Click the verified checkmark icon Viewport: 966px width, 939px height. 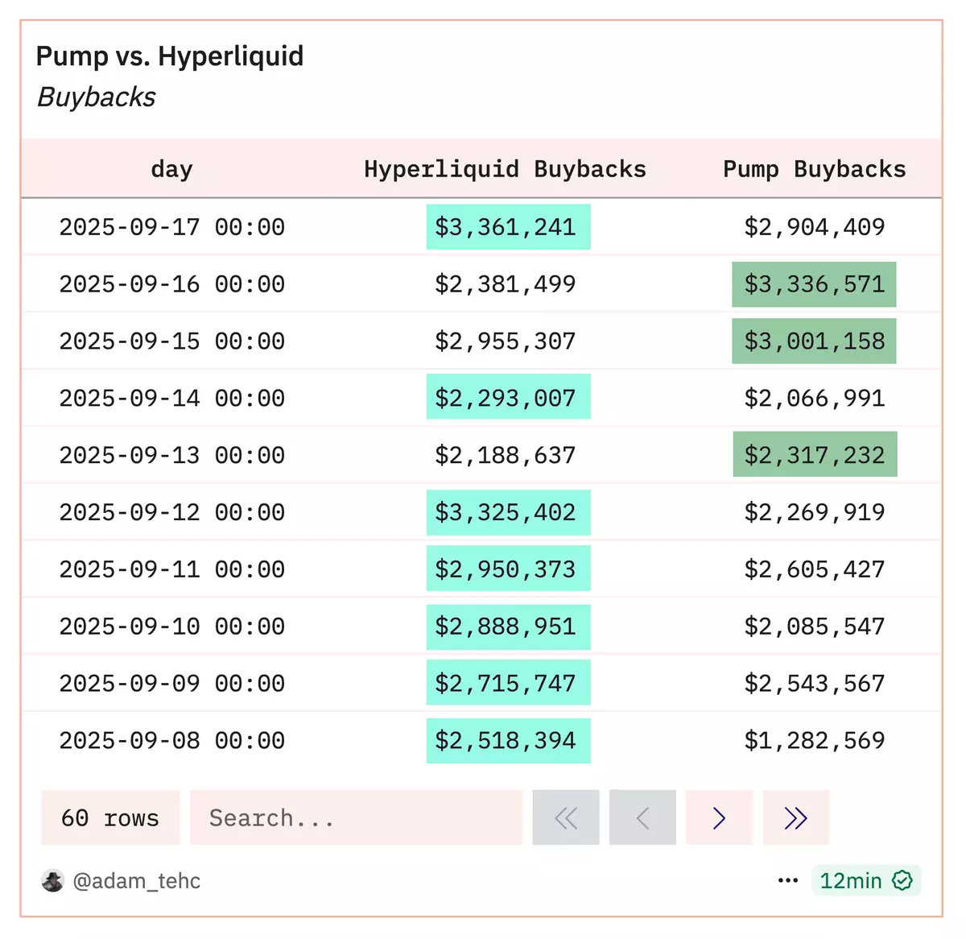903,881
